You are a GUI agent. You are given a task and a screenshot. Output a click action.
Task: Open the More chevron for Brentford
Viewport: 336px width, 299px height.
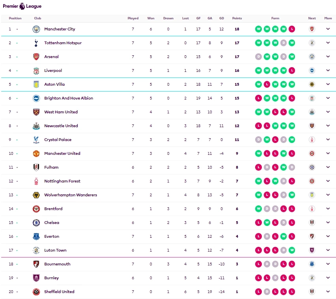328,209
